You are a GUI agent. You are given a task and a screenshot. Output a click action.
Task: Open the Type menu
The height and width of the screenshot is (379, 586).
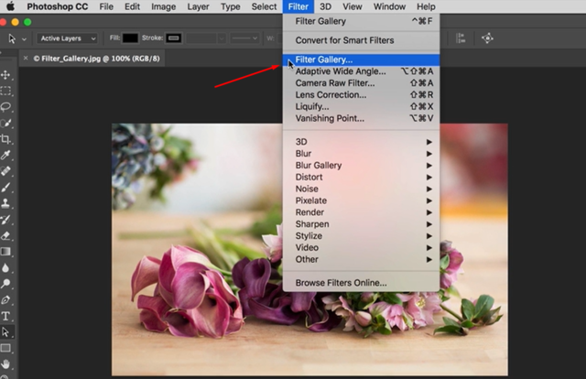(x=230, y=6)
